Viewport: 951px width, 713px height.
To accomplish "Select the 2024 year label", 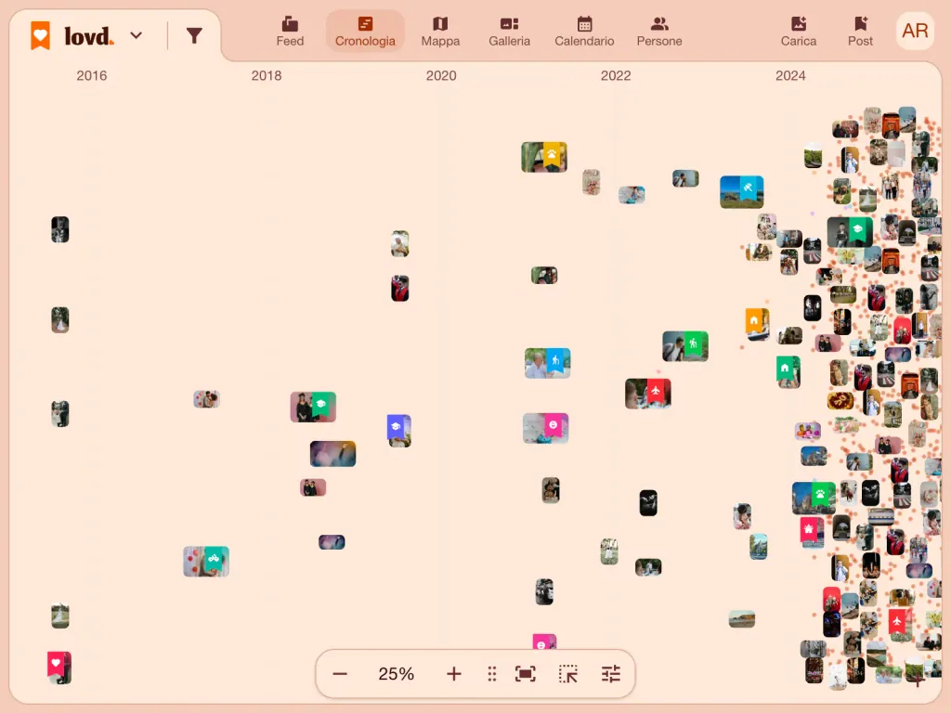I will 790,76.
